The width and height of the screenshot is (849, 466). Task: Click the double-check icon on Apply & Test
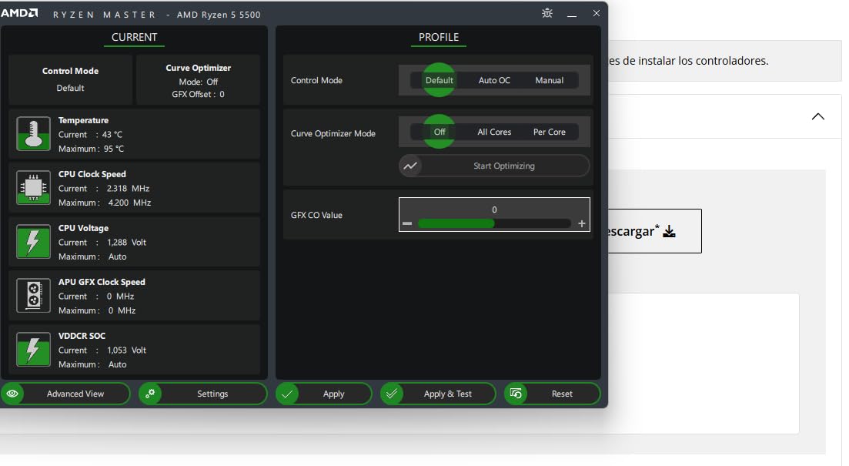tap(392, 394)
